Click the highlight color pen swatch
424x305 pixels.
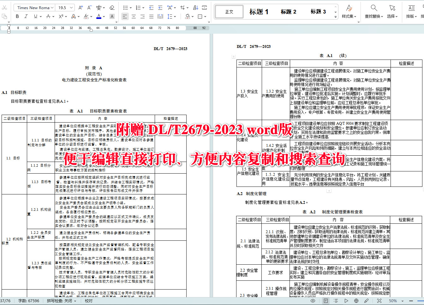pyautogui.click(x=86, y=16)
